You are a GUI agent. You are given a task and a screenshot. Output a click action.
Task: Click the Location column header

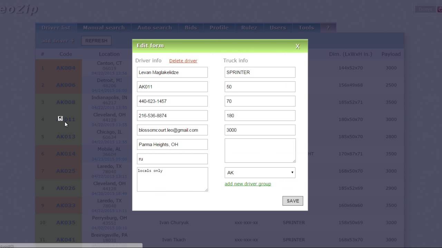coord(109,54)
